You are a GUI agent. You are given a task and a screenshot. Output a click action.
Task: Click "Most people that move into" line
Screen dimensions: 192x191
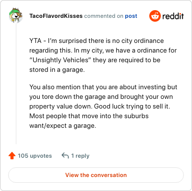(89, 116)
